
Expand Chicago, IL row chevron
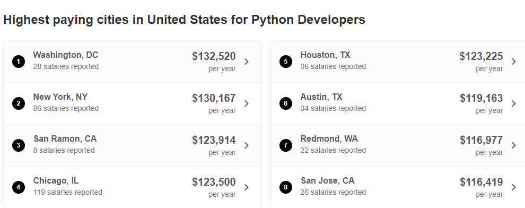pos(247,187)
